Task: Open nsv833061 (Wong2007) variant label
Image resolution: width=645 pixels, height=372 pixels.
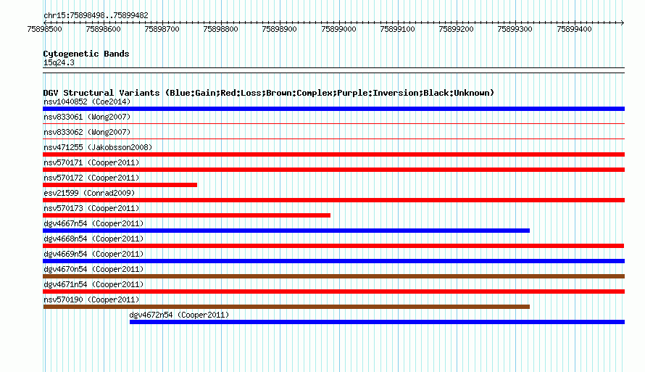Action: (87, 117)
